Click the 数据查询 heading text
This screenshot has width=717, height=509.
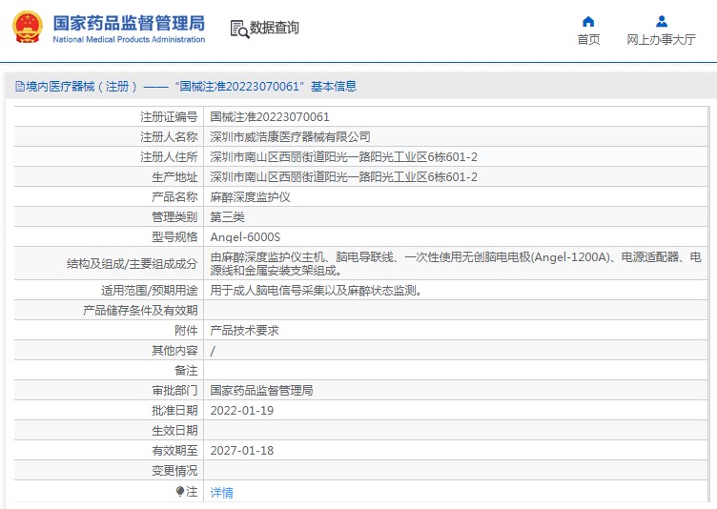[274, 28]
